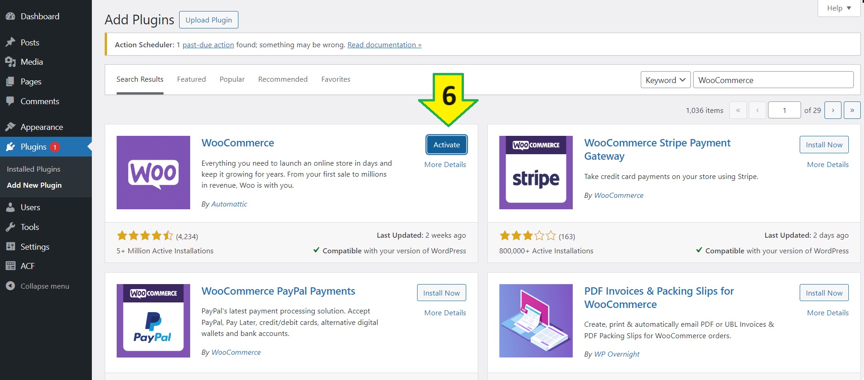Open the Automattic author link
The height and width of the screenshot is (380, 864).
coord(229,204)
